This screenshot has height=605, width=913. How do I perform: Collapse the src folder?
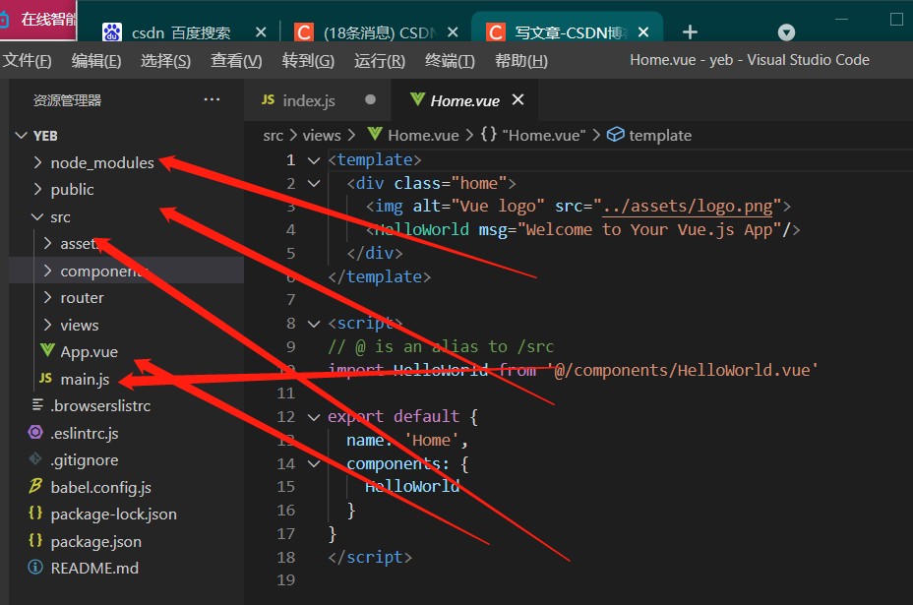[37, 216]
